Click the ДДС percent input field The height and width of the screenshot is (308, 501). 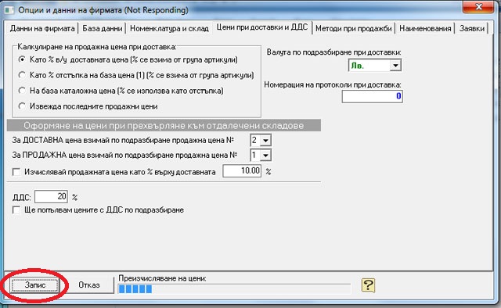click(51, 197)
